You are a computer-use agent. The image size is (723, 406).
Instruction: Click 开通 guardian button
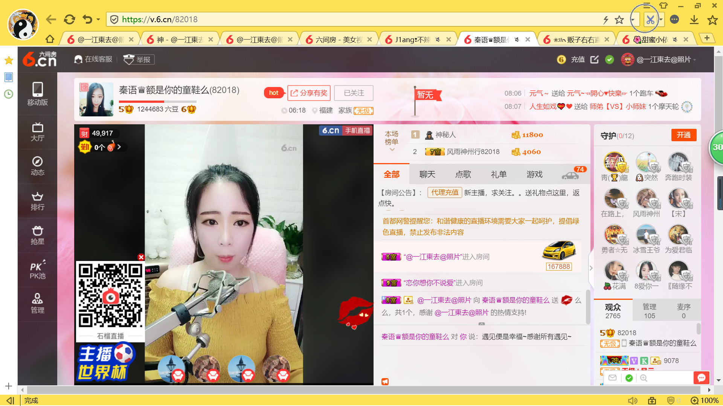[683, 135]
